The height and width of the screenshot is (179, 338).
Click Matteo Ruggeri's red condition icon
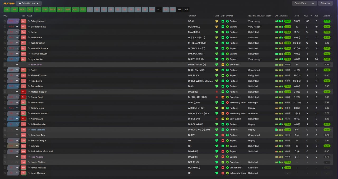point(217,92)
